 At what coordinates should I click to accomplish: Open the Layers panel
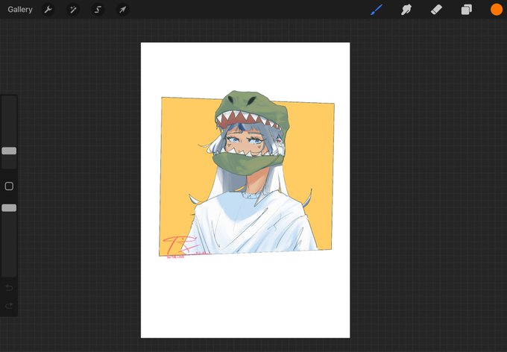(466, 10)
